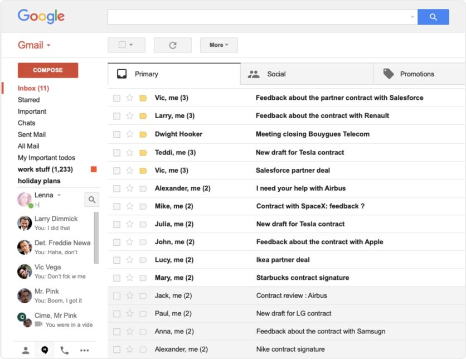Open the All Mail folder
The image size is (466, 359).
[x=28, y=146]
